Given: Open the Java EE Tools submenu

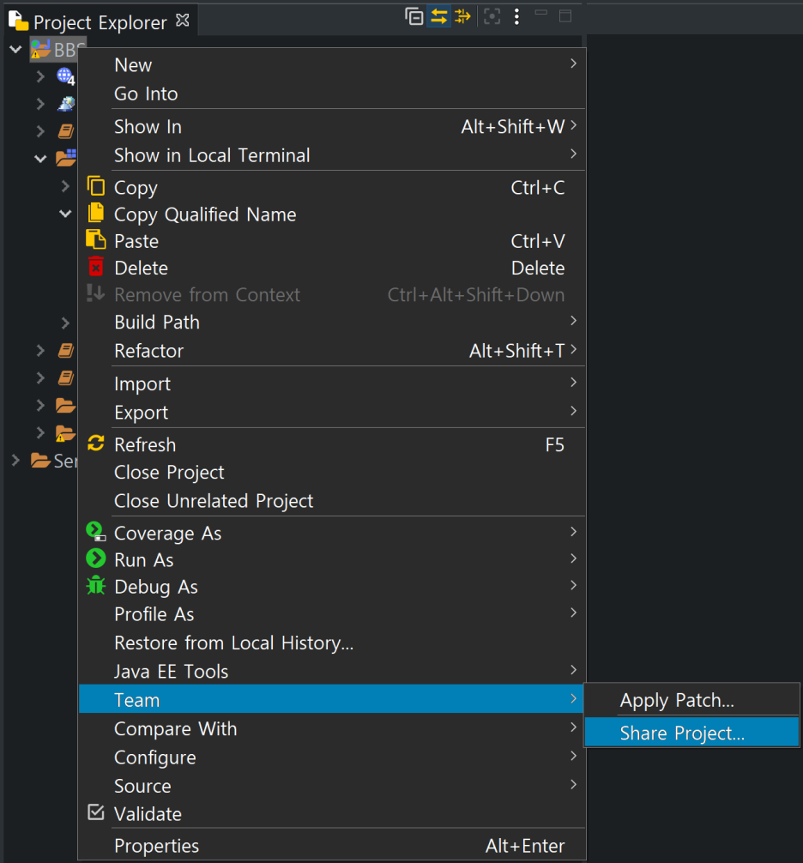Looking at the screenshot, I should coord(332,672).
